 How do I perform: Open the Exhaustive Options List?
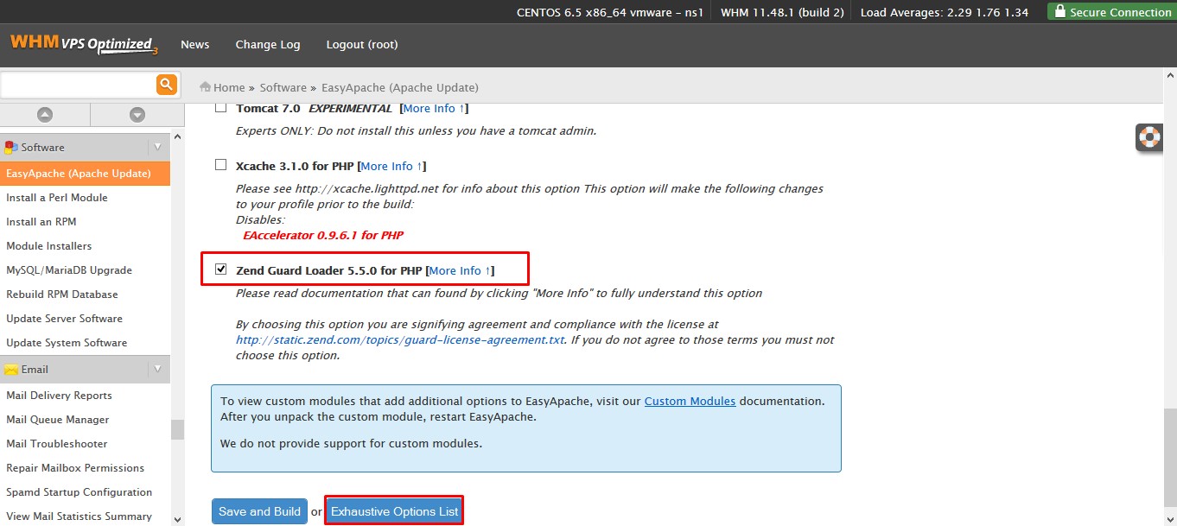pyautogui.click(x=395, y=511)
